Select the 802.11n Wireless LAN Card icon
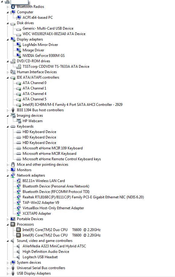 click(19, 181)
